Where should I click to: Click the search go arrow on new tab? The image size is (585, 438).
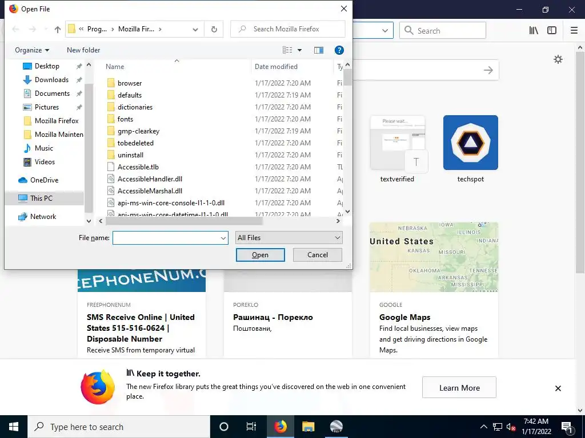(488, 70)
